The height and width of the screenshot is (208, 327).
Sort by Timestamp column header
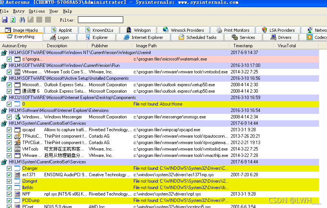[252, 46]
